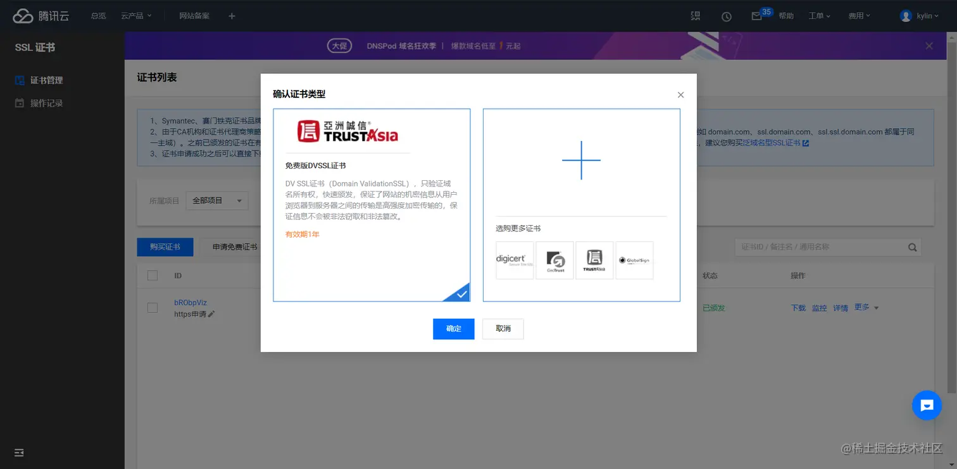957x469 pixels.
Task: Expand the 更多 actions dropdown in row
Action: 866,307
